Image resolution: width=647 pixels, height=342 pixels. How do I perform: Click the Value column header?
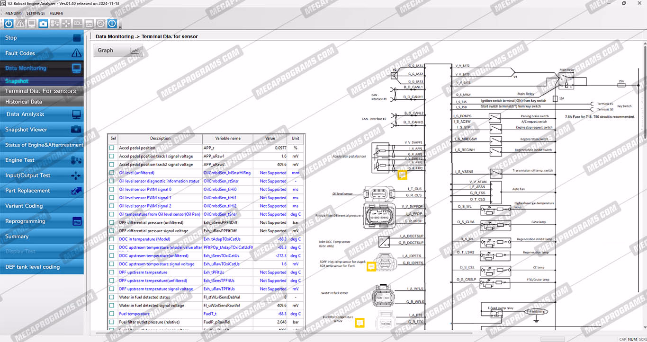pos(270,139)
